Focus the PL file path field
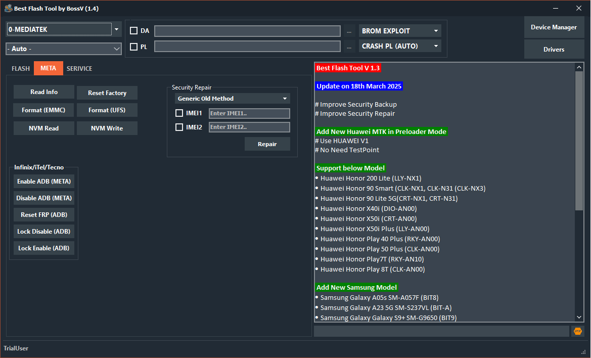The width and height of the screenshot is (591, 358). (247, 47)
